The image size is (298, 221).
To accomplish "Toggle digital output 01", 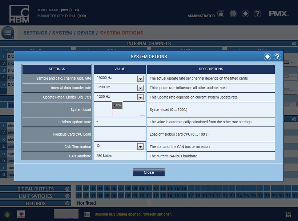I will click(79, 189).
